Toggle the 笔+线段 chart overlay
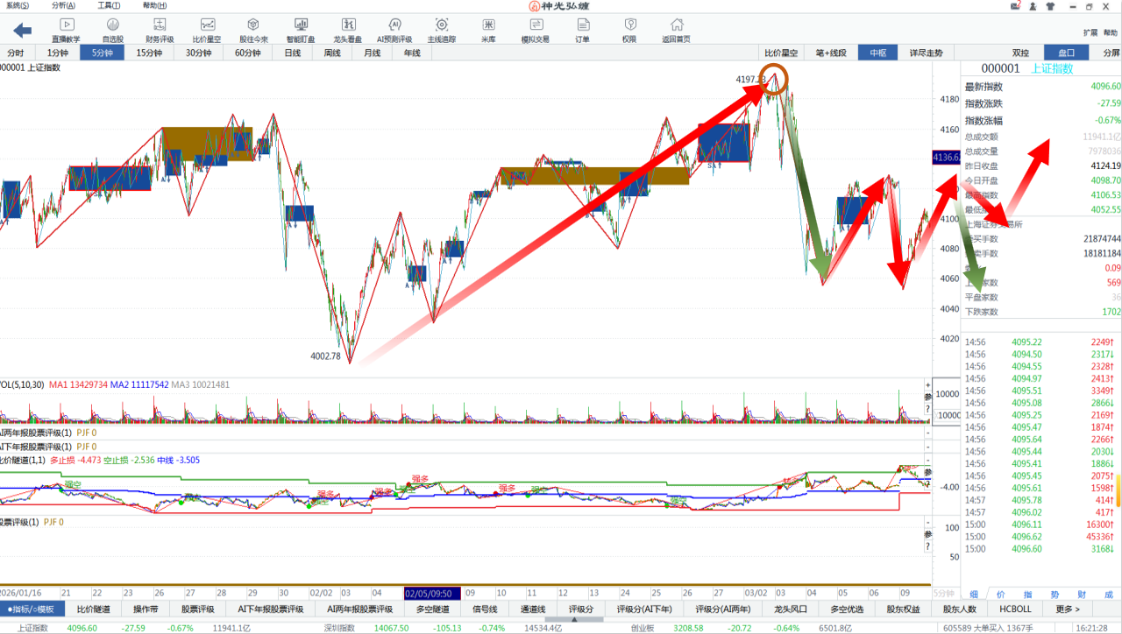Screen dimensions: 1122x634 click(x=830, y=53)
